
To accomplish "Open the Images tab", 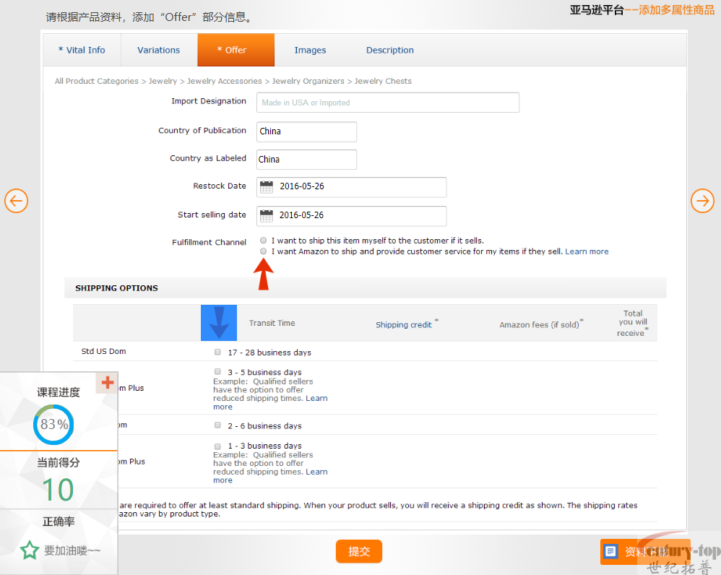I will (x=310, y=50).
